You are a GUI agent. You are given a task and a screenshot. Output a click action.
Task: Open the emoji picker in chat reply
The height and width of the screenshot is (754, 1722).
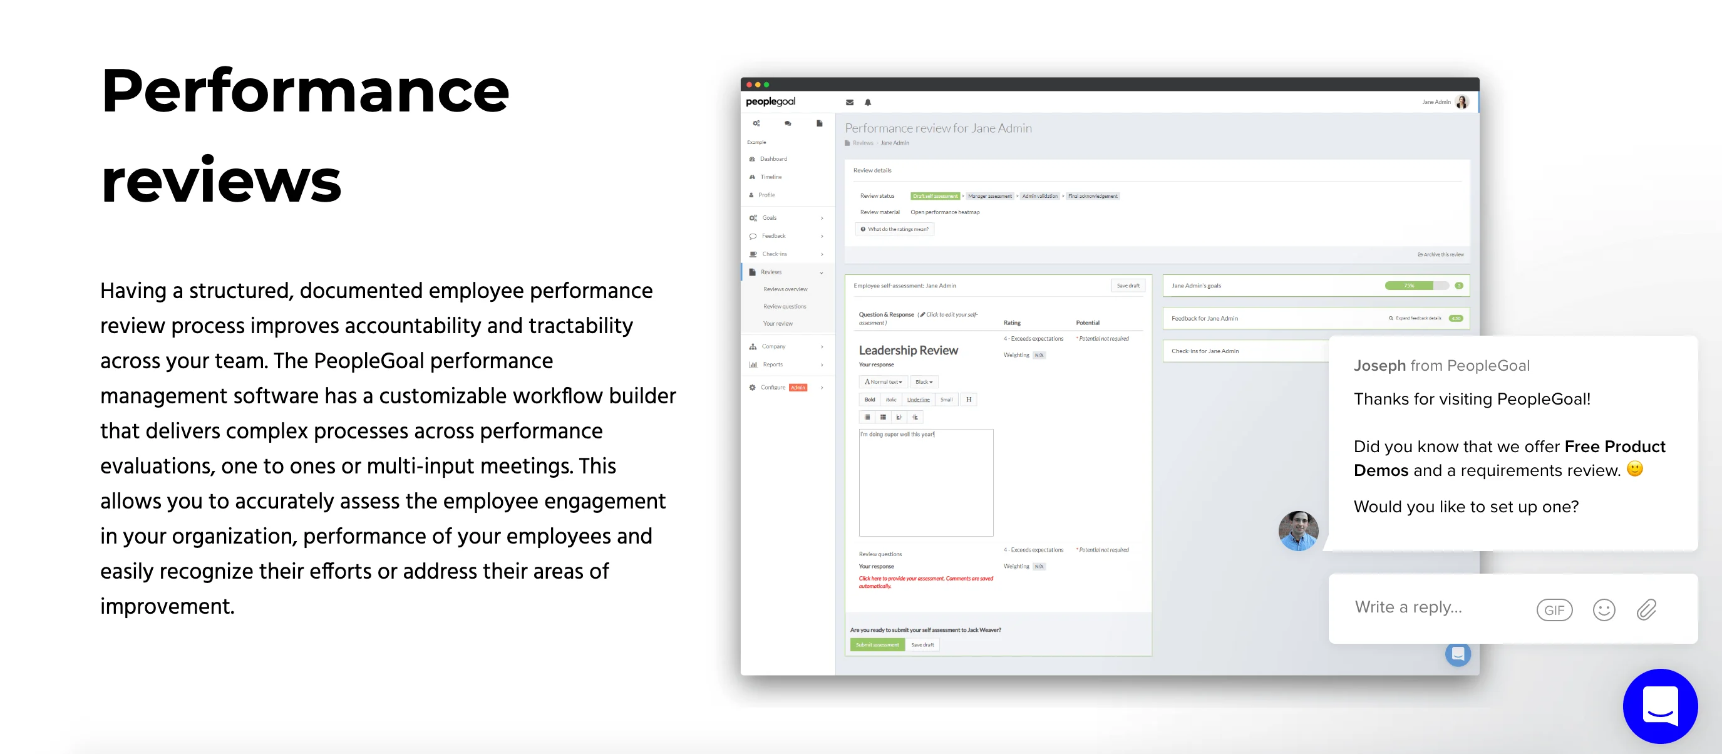coord(1604,609)
